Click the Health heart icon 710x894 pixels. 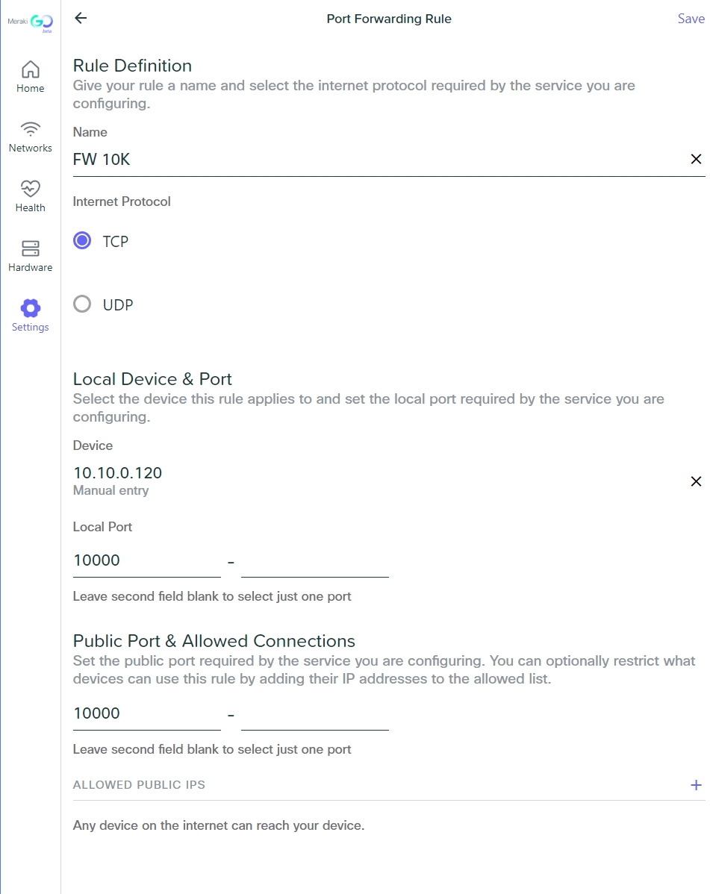(x=30, y=189)
